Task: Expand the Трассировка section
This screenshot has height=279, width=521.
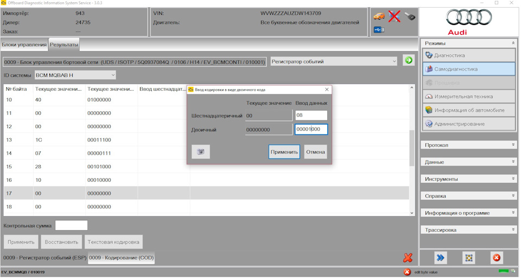Action: coord(469,230)
